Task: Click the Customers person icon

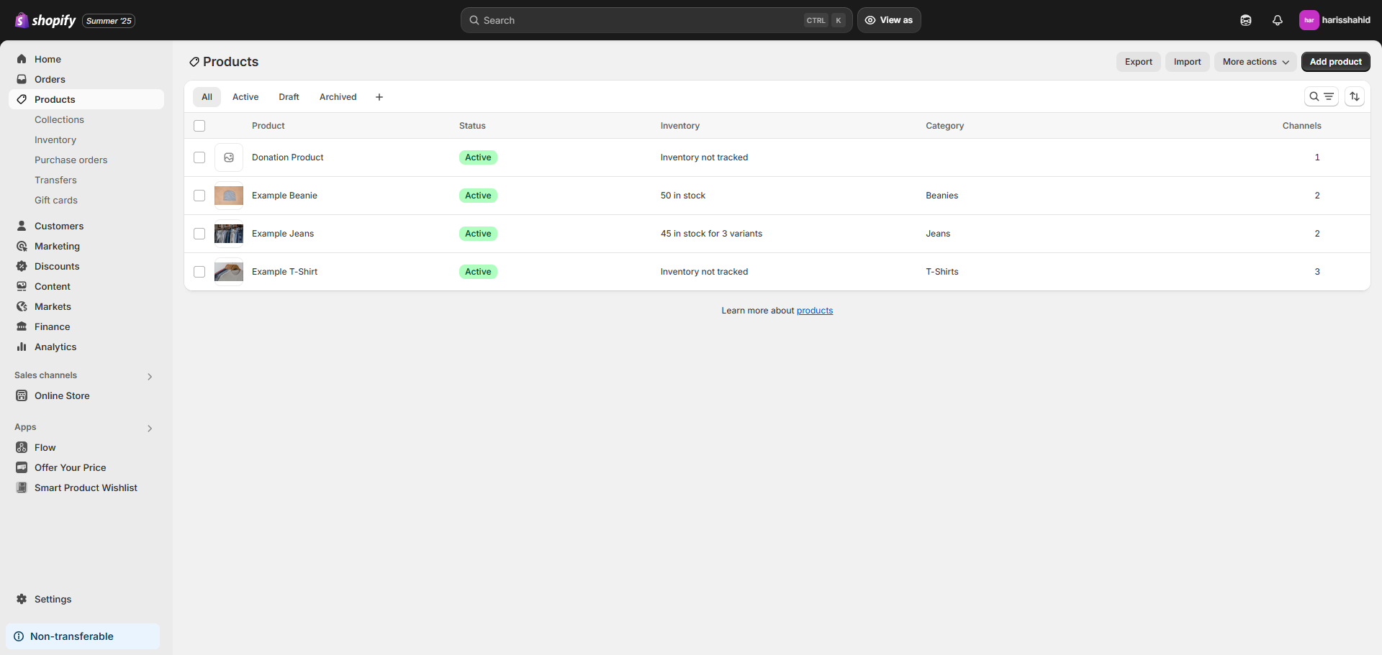Action: point(22,226)
